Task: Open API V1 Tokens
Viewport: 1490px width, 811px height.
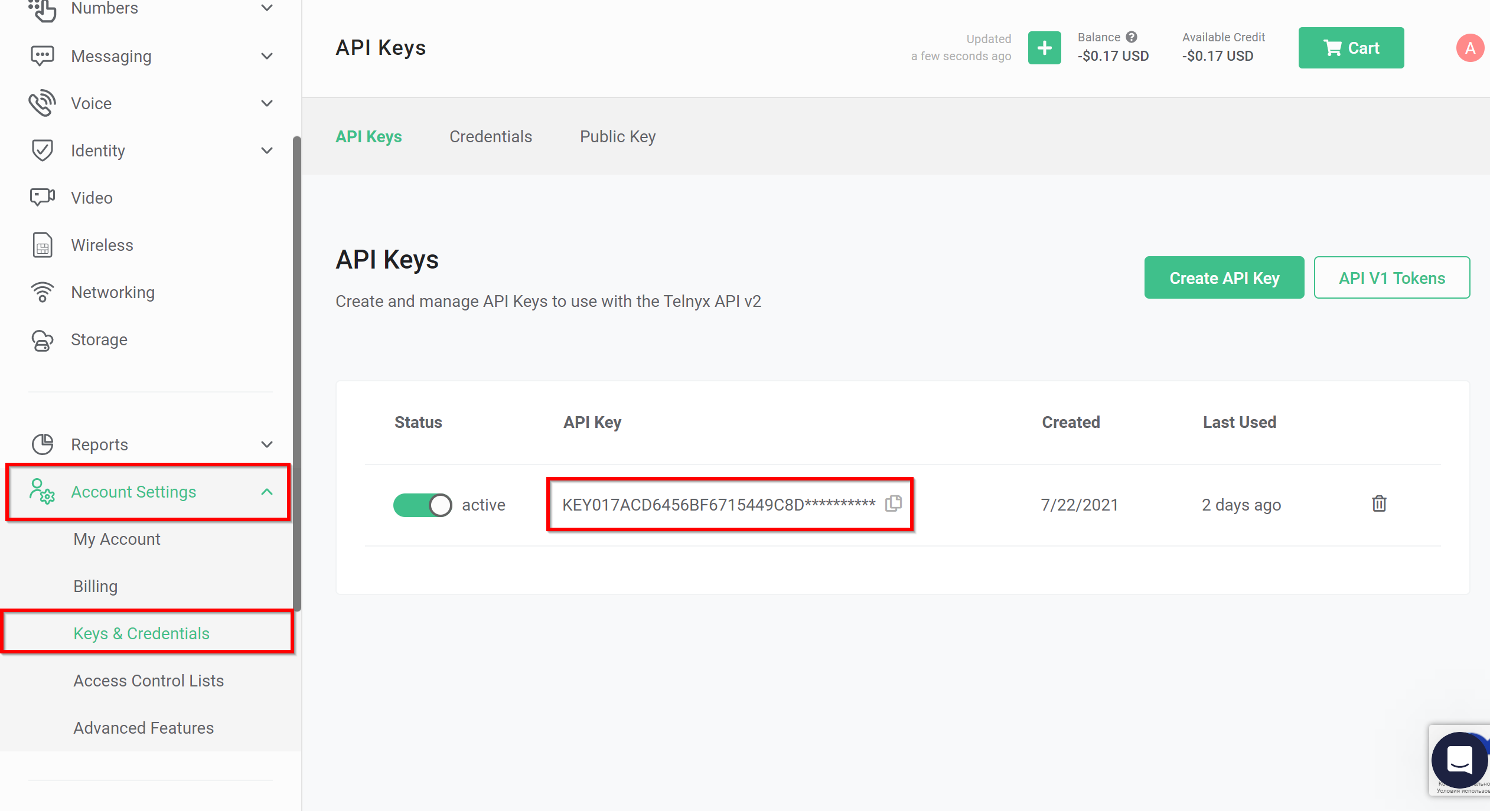Action: (x=1391, y=278)
